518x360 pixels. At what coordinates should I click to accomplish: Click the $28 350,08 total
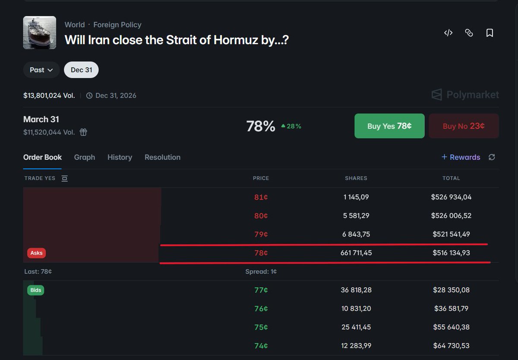click(x=451, y=290)
